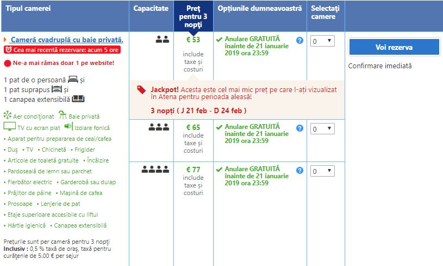Click the 'Capacitate' column header

pyautogui.click(x=151, y=9)
